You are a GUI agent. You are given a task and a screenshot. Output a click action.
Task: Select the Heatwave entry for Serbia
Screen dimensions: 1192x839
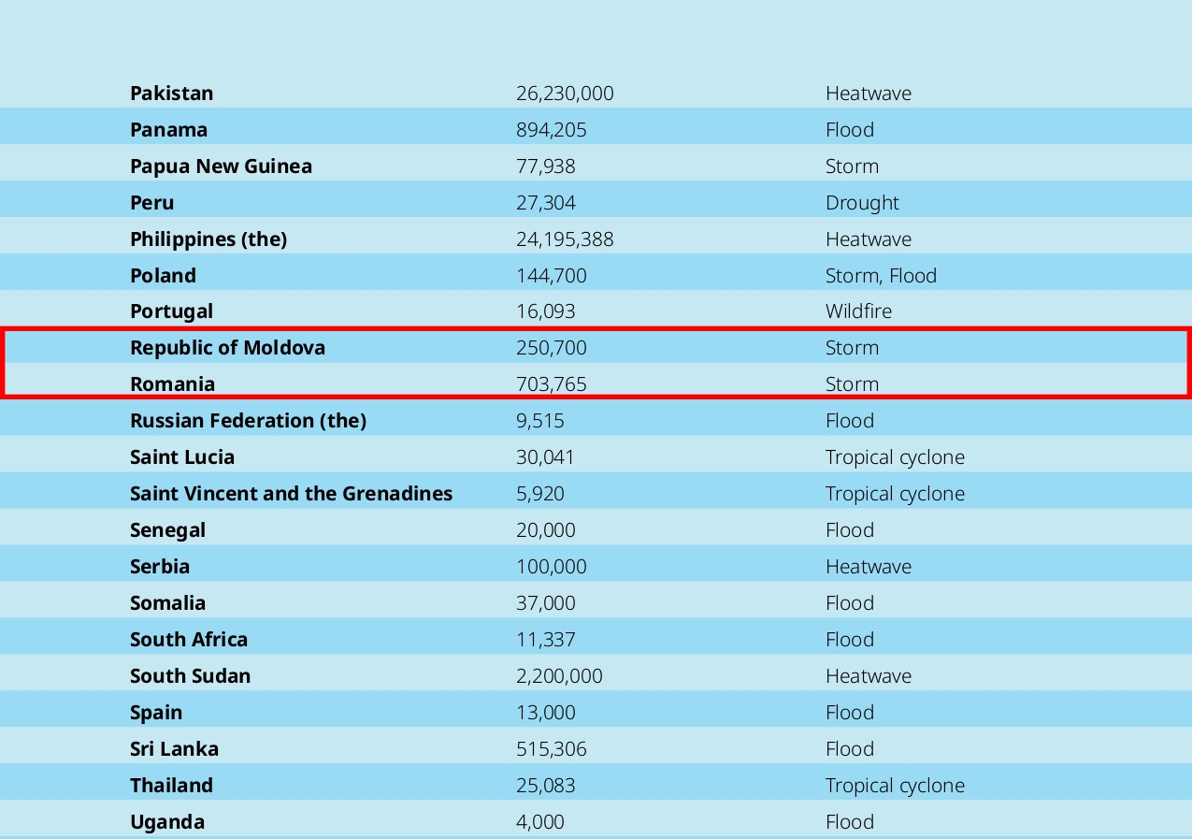[868, 567]
